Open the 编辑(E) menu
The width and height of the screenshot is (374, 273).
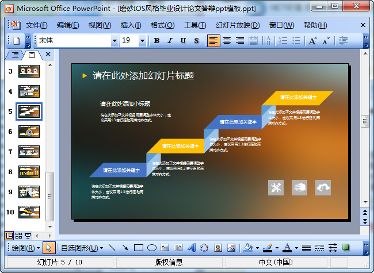coord(68,25)
